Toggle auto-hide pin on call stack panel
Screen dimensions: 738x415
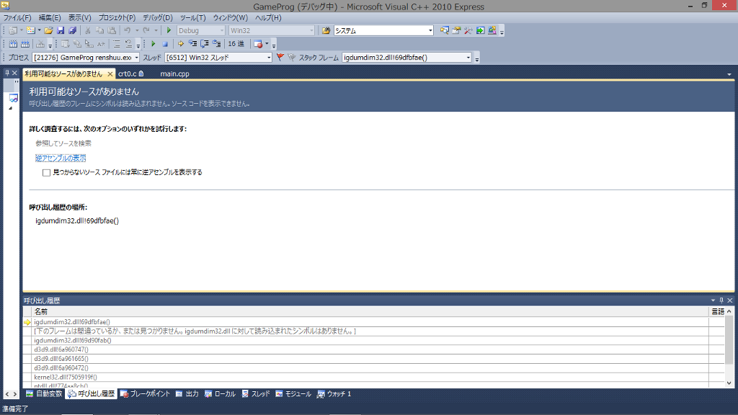pos(721,300)
